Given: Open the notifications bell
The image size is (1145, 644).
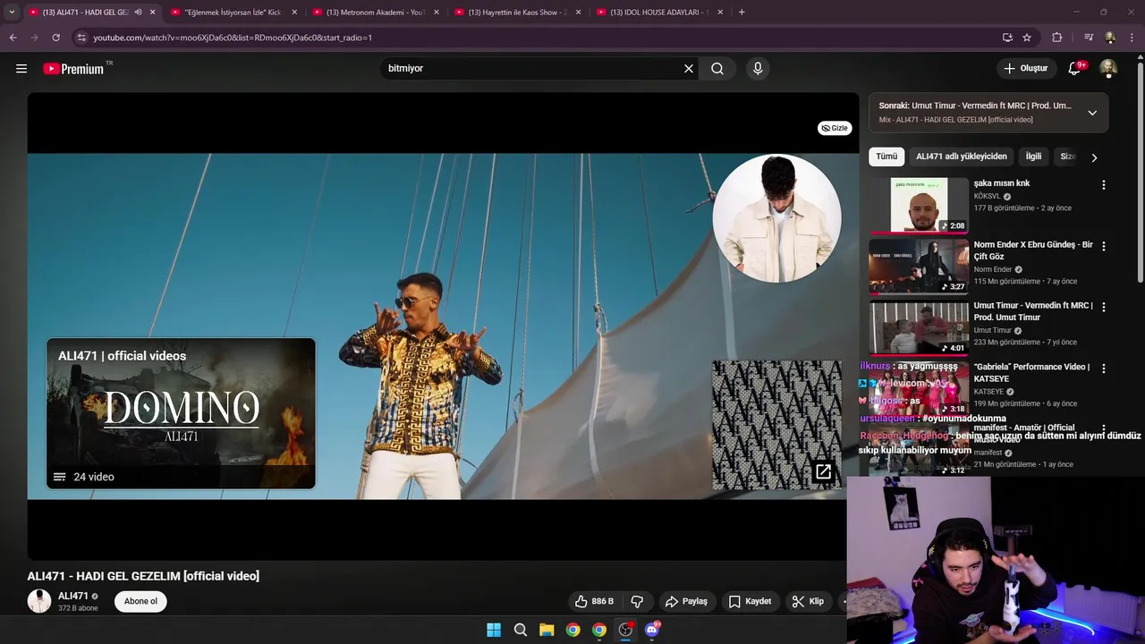Looking at the screenshot, I should point(1075,68).
